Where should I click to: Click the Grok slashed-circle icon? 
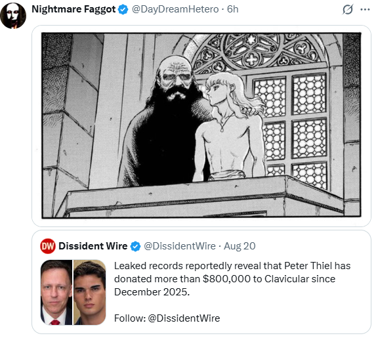(348, 10)
